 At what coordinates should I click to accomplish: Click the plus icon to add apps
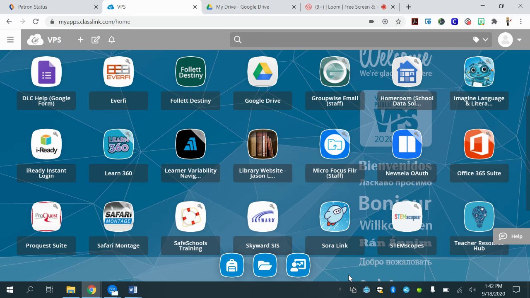coord(80,40)
